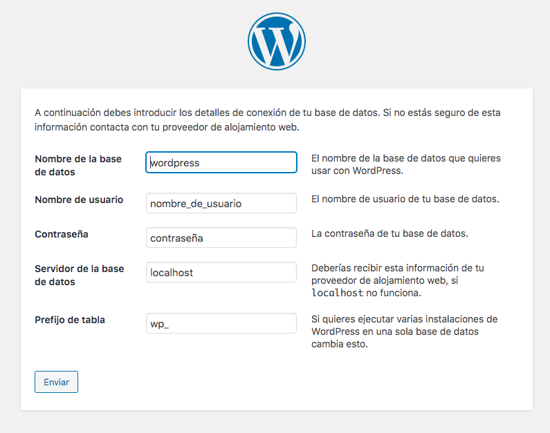Image resolution: width=550 pixels, height=433 pixels.
Task: Focus the database name field containing wordpress
Action: 221,162
